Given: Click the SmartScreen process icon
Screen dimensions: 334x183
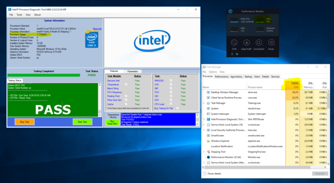Looking at the screenshot, I should tap(208, 135).
